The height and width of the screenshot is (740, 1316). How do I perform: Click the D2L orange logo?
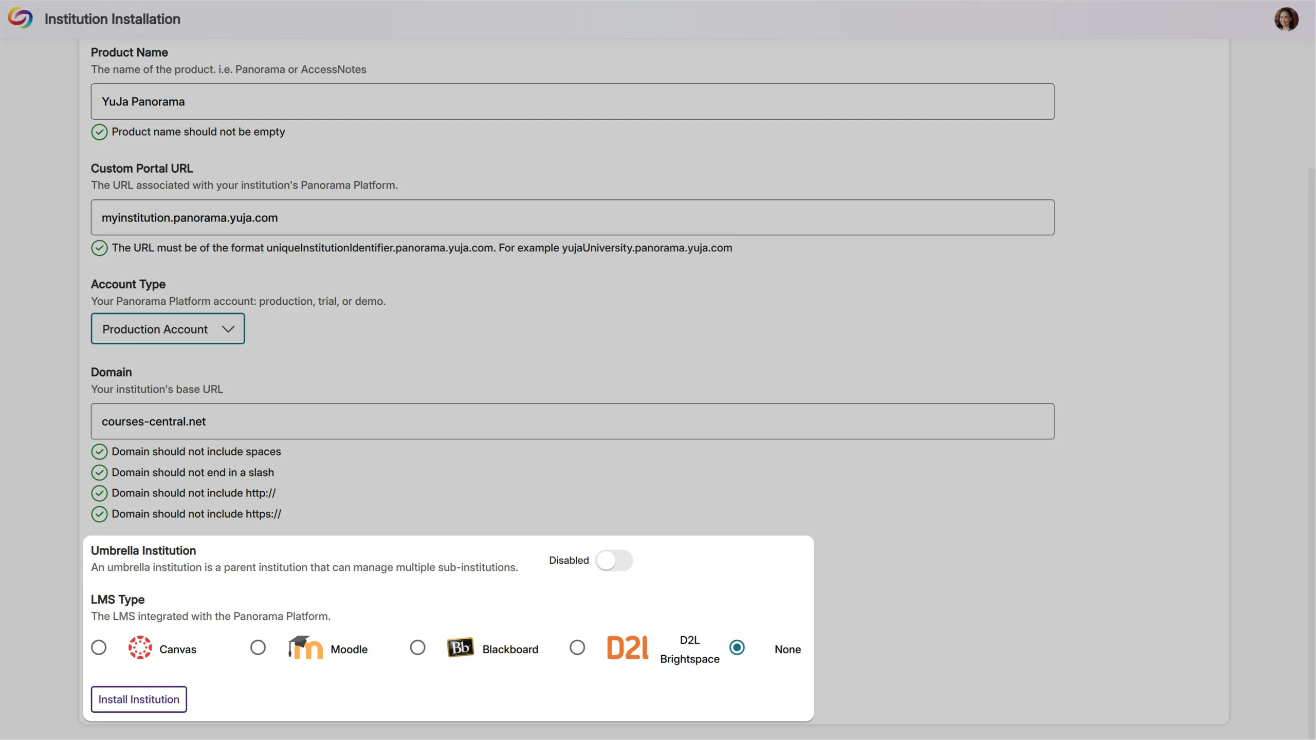[x=628, y=647]
